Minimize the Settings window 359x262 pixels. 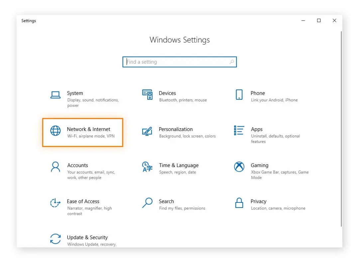[x=303, y=21]
